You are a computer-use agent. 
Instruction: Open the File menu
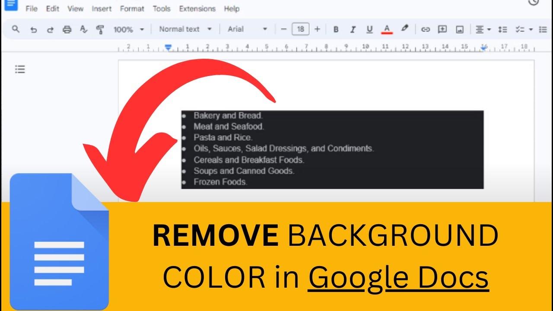coord(32,9)
